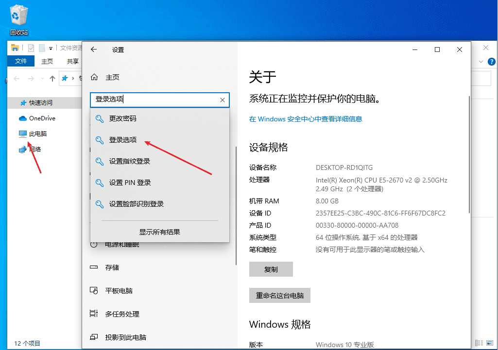Select the 设置脸部识别登录 search suggestion

point(160,204)
